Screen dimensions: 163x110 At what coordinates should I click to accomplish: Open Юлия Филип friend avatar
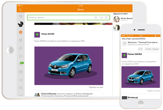coord(116,19)
